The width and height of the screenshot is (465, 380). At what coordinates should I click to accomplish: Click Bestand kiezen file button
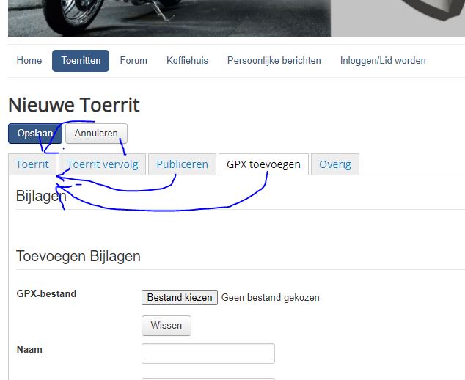point(180,298)
